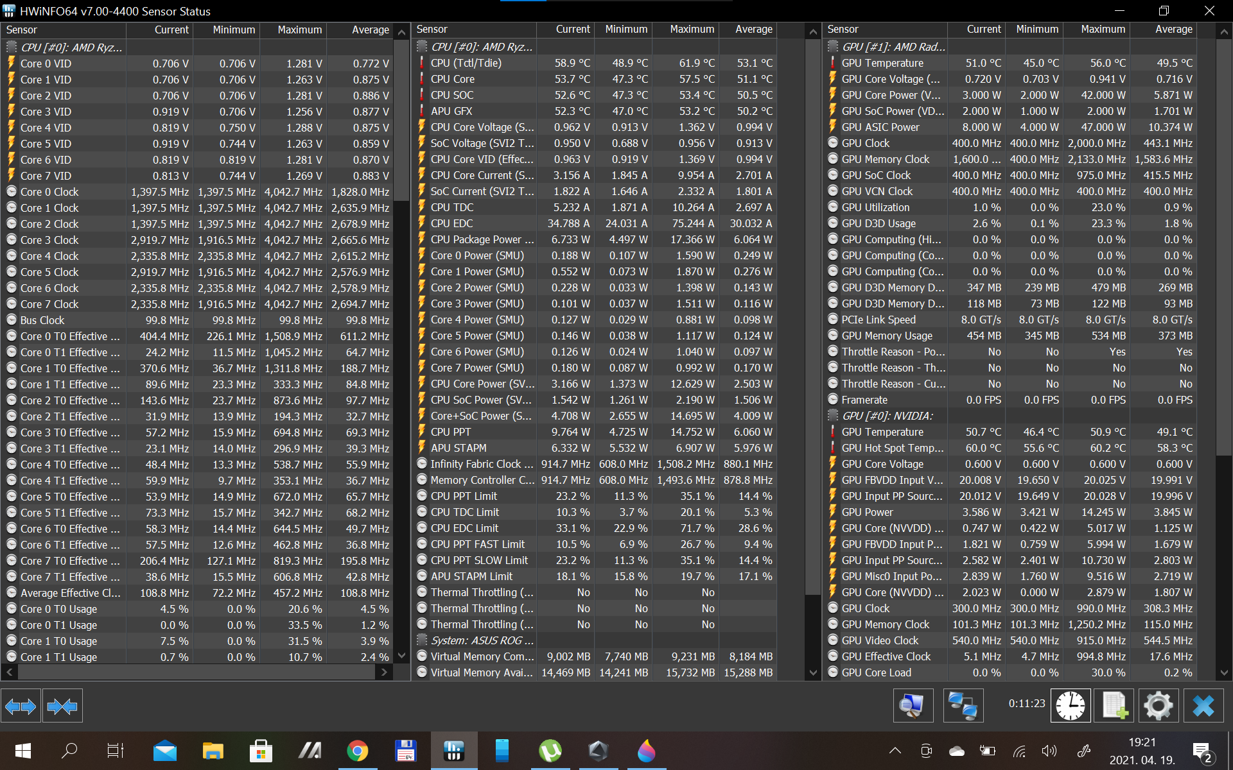This screenshot has width=1233, height=770.
Task: Click the Sensor column header in middle panel
Action: pyautogui.click(x=474, y=30)
